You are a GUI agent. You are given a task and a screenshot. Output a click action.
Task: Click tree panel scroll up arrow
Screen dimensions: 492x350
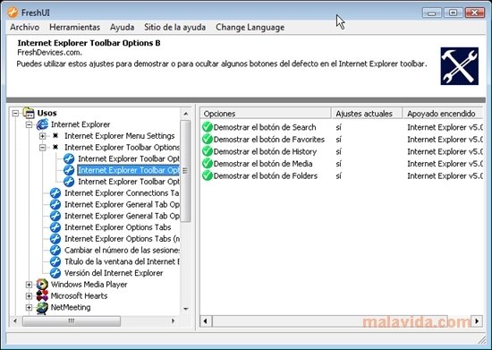(185, 114)
